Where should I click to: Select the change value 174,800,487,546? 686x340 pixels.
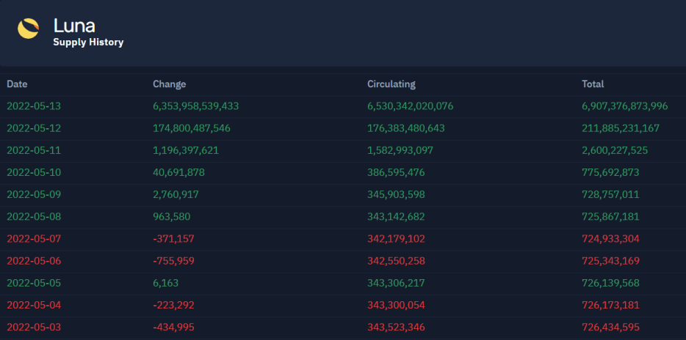coord(192,128)
